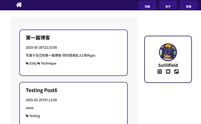Viewport: 201px width, 124px height.
Task: Click the date 2025-05-30T22:25:00
Action: click(x=41, y=48)
